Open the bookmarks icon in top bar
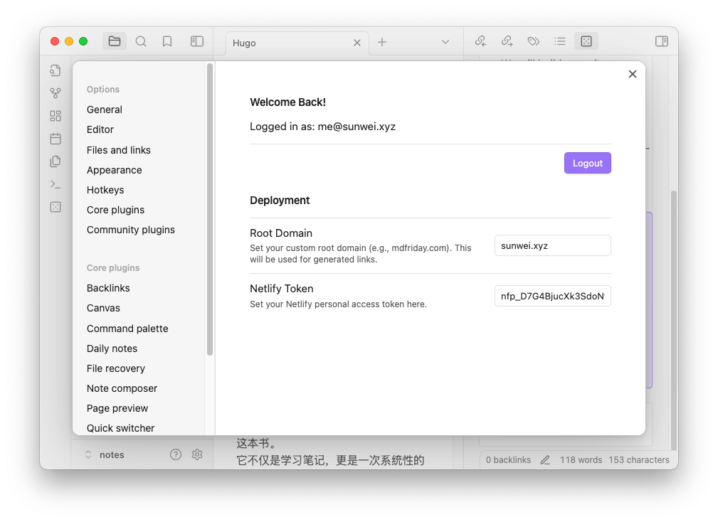 167,42
